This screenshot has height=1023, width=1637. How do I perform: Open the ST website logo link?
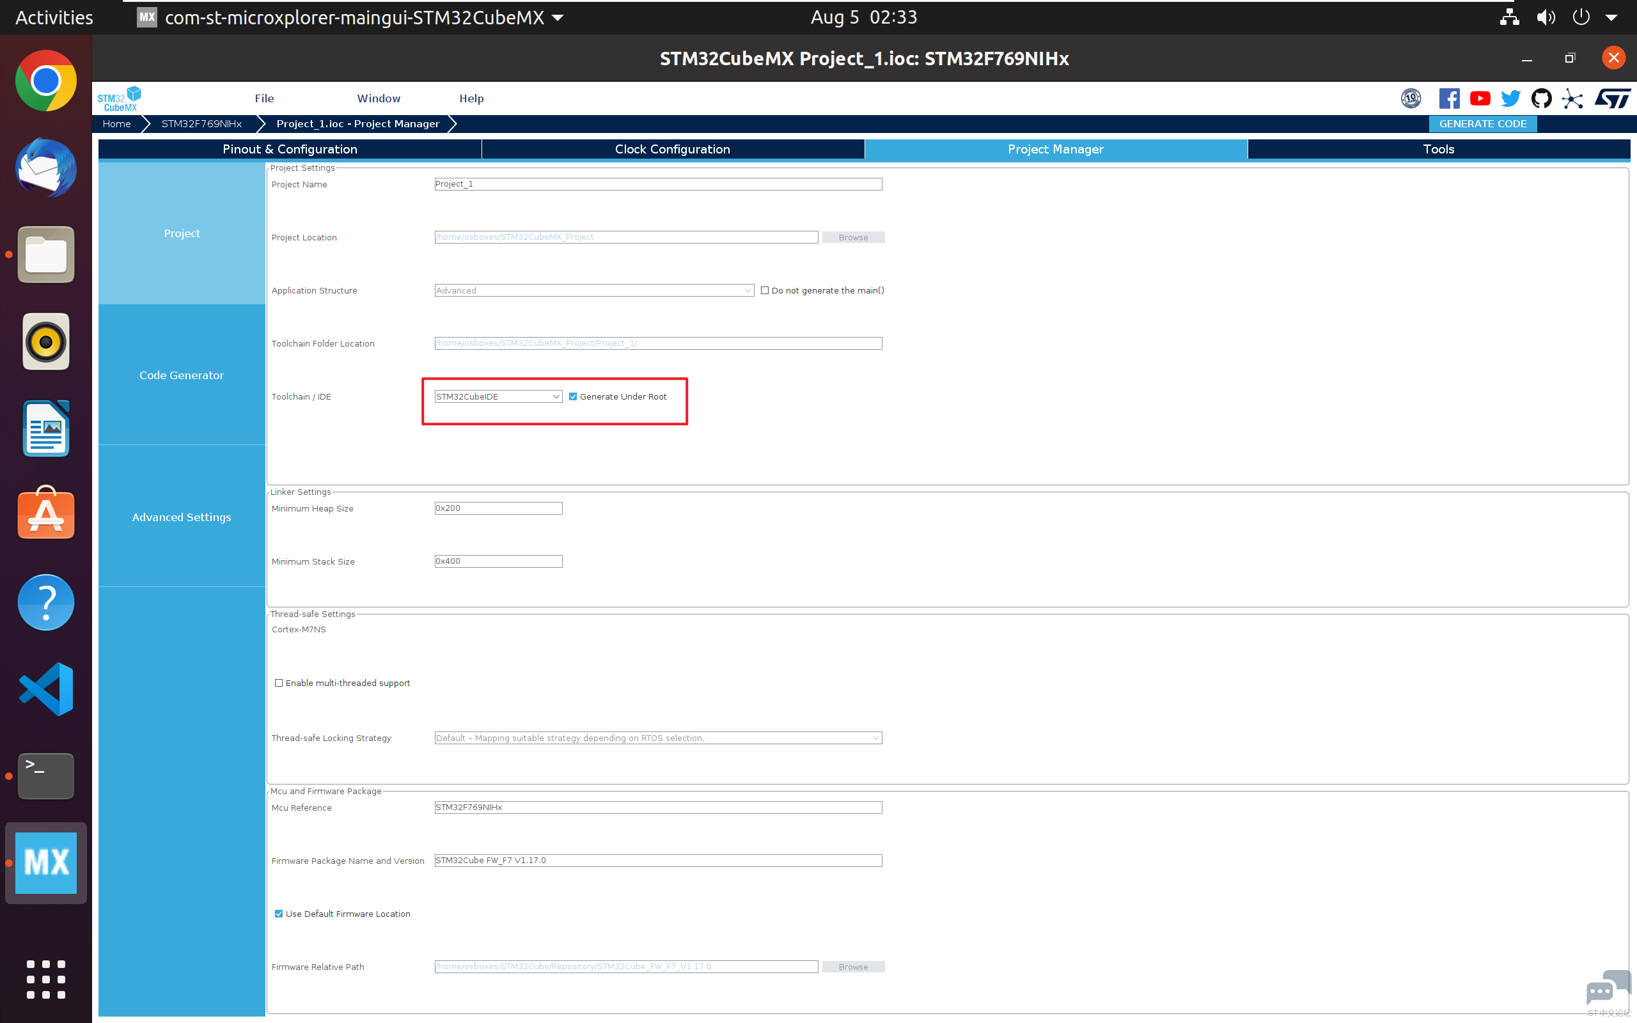(1612, 98)
